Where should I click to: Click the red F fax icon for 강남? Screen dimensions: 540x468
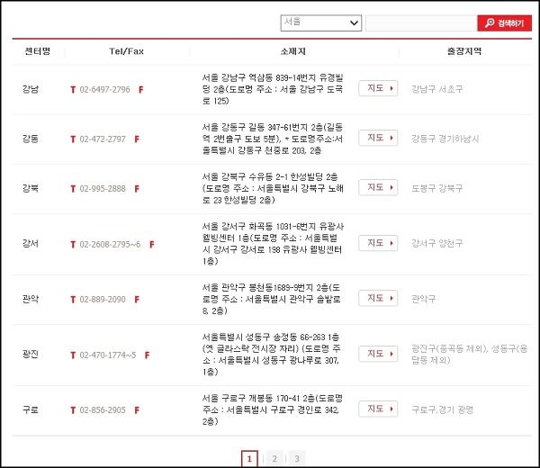click(141, 90)
